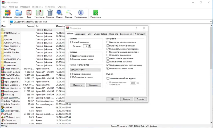Show the Информация icon
This screenshot has height=128, width=213.
coord(81,12)
